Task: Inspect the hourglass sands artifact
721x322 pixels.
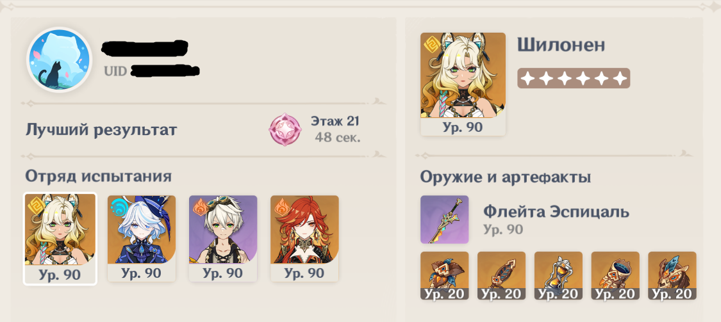Action: 558,276
